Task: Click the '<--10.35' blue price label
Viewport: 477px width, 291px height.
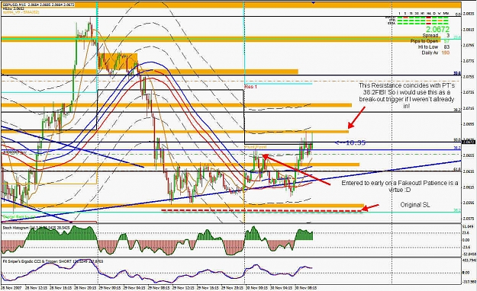Action: tap(350, 142)
